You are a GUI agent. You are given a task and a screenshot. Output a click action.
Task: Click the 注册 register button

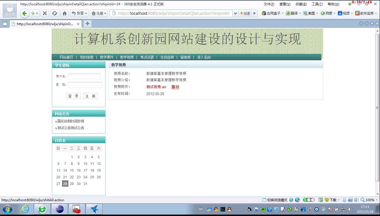click(x=90, y=96)
